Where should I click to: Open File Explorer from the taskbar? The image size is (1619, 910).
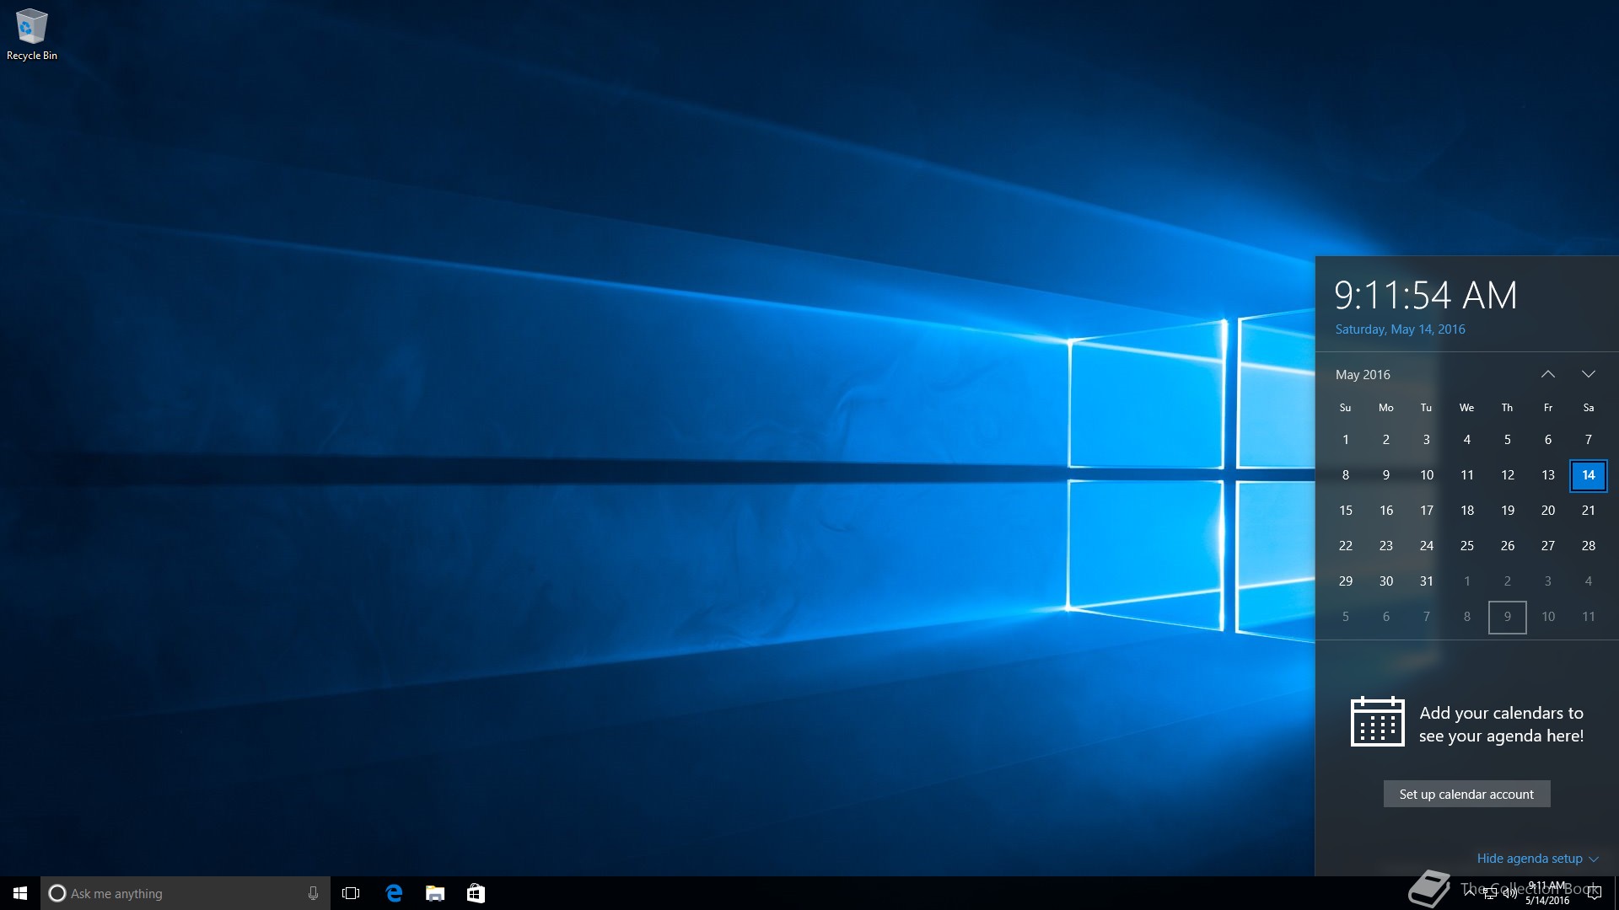click(435, 893)
